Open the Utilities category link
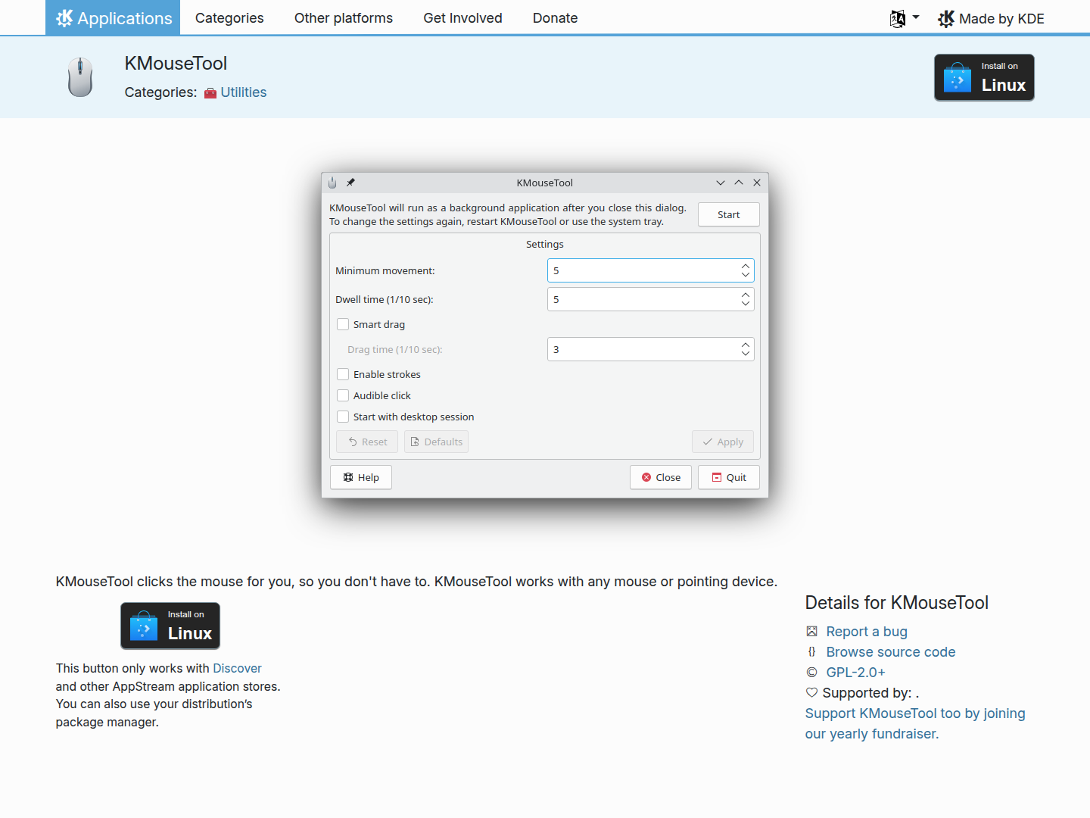 pos(244,92)
